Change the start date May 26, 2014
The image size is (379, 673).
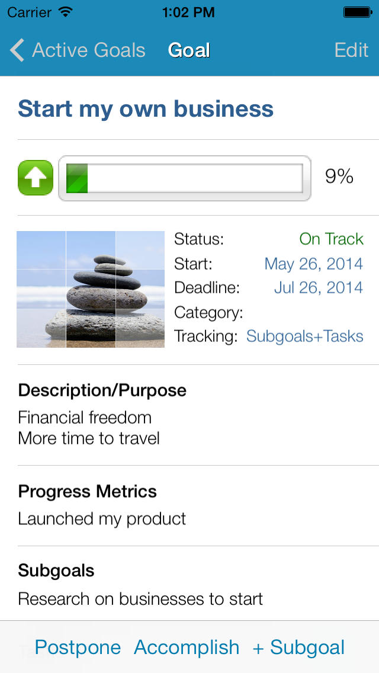(x=313, y=264)
